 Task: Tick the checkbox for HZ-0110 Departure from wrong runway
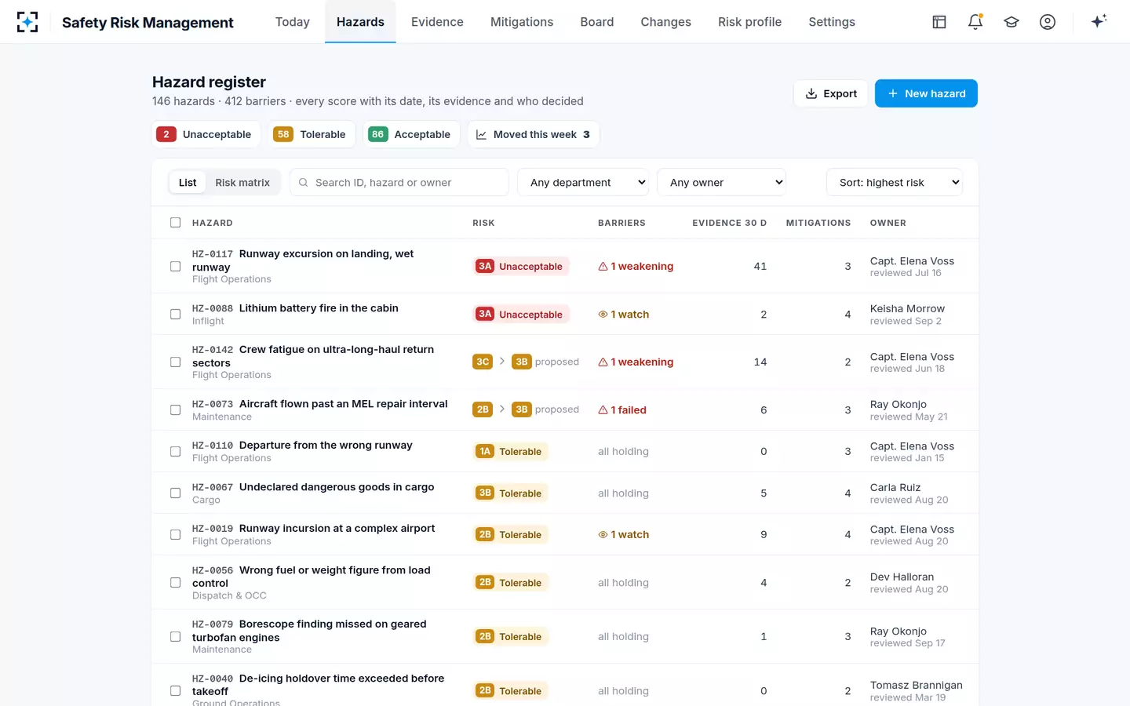click(176, 452)
